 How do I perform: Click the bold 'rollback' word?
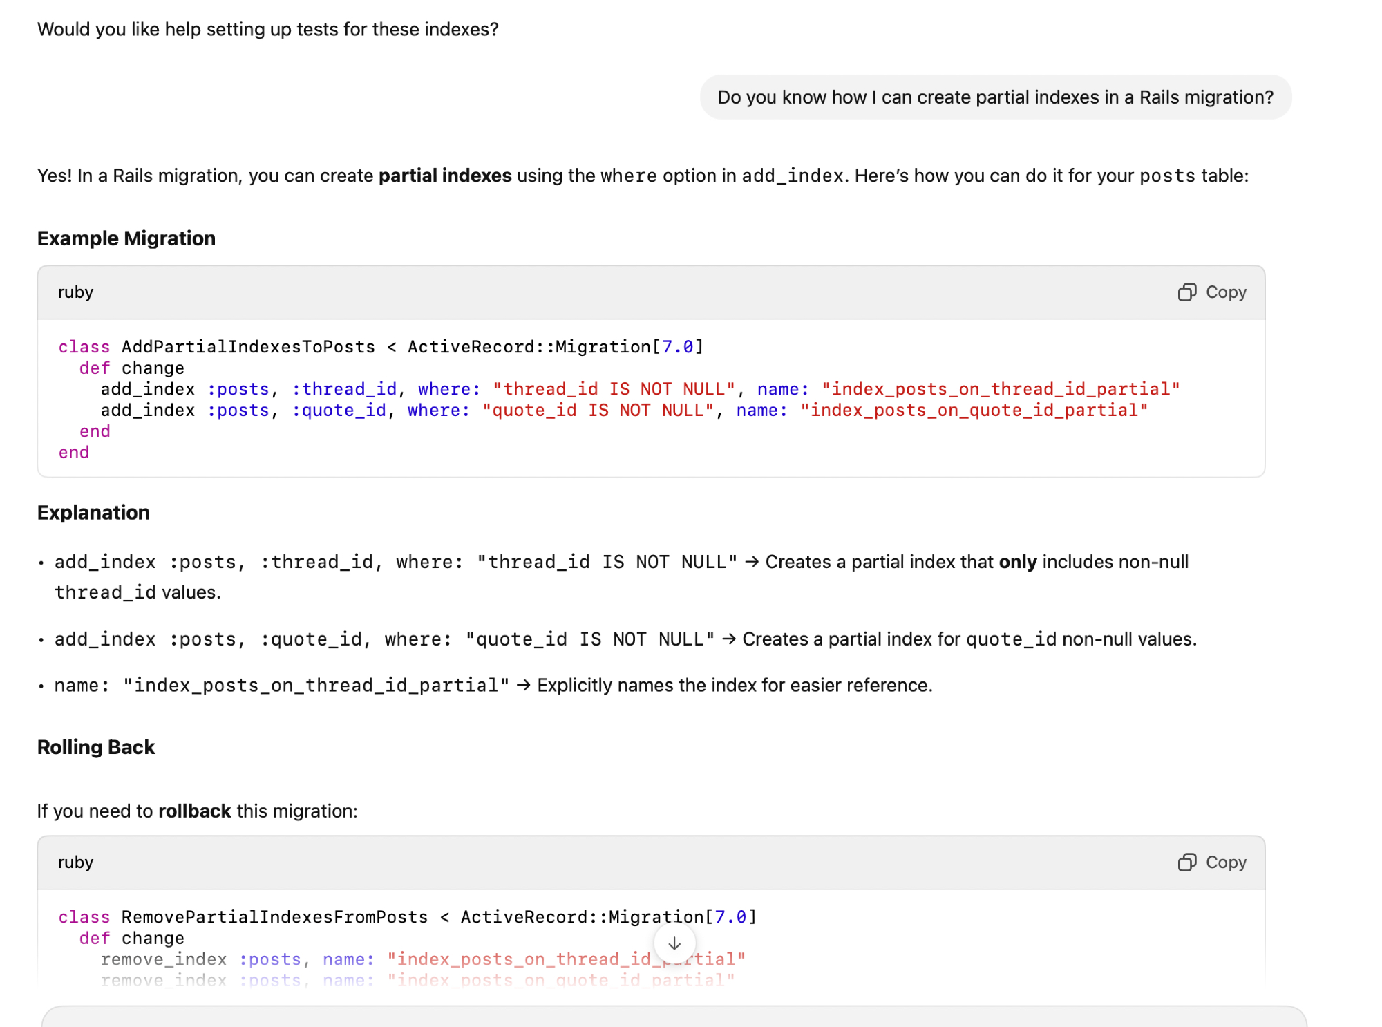(194, 811)
